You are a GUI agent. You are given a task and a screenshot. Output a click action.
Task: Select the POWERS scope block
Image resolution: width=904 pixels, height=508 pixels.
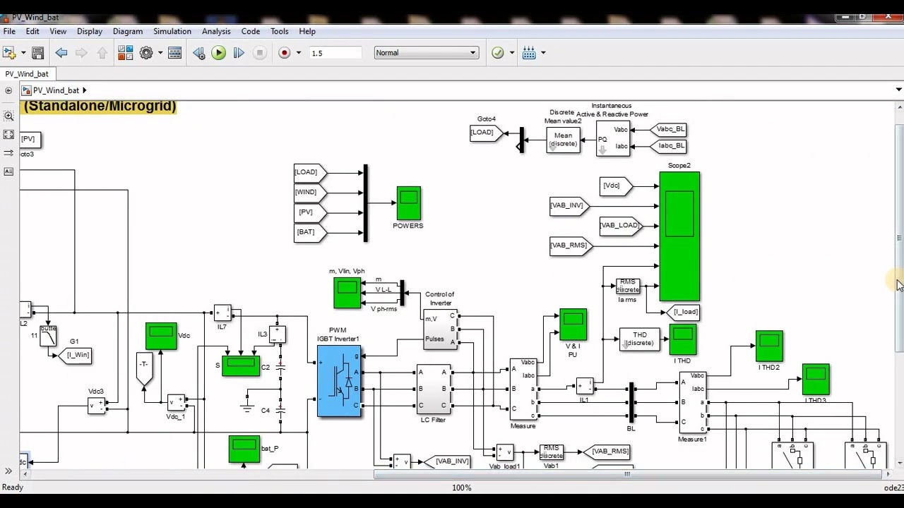point(409,204)
